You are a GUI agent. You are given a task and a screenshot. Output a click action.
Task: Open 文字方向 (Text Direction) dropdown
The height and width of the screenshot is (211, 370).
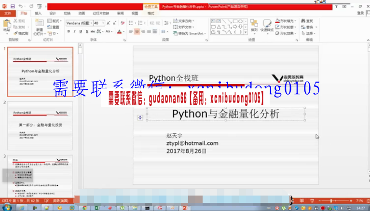coord(184,21)
